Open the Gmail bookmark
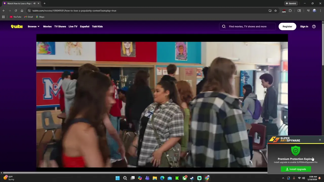324x182 pixels. click(x=28, y=17)
